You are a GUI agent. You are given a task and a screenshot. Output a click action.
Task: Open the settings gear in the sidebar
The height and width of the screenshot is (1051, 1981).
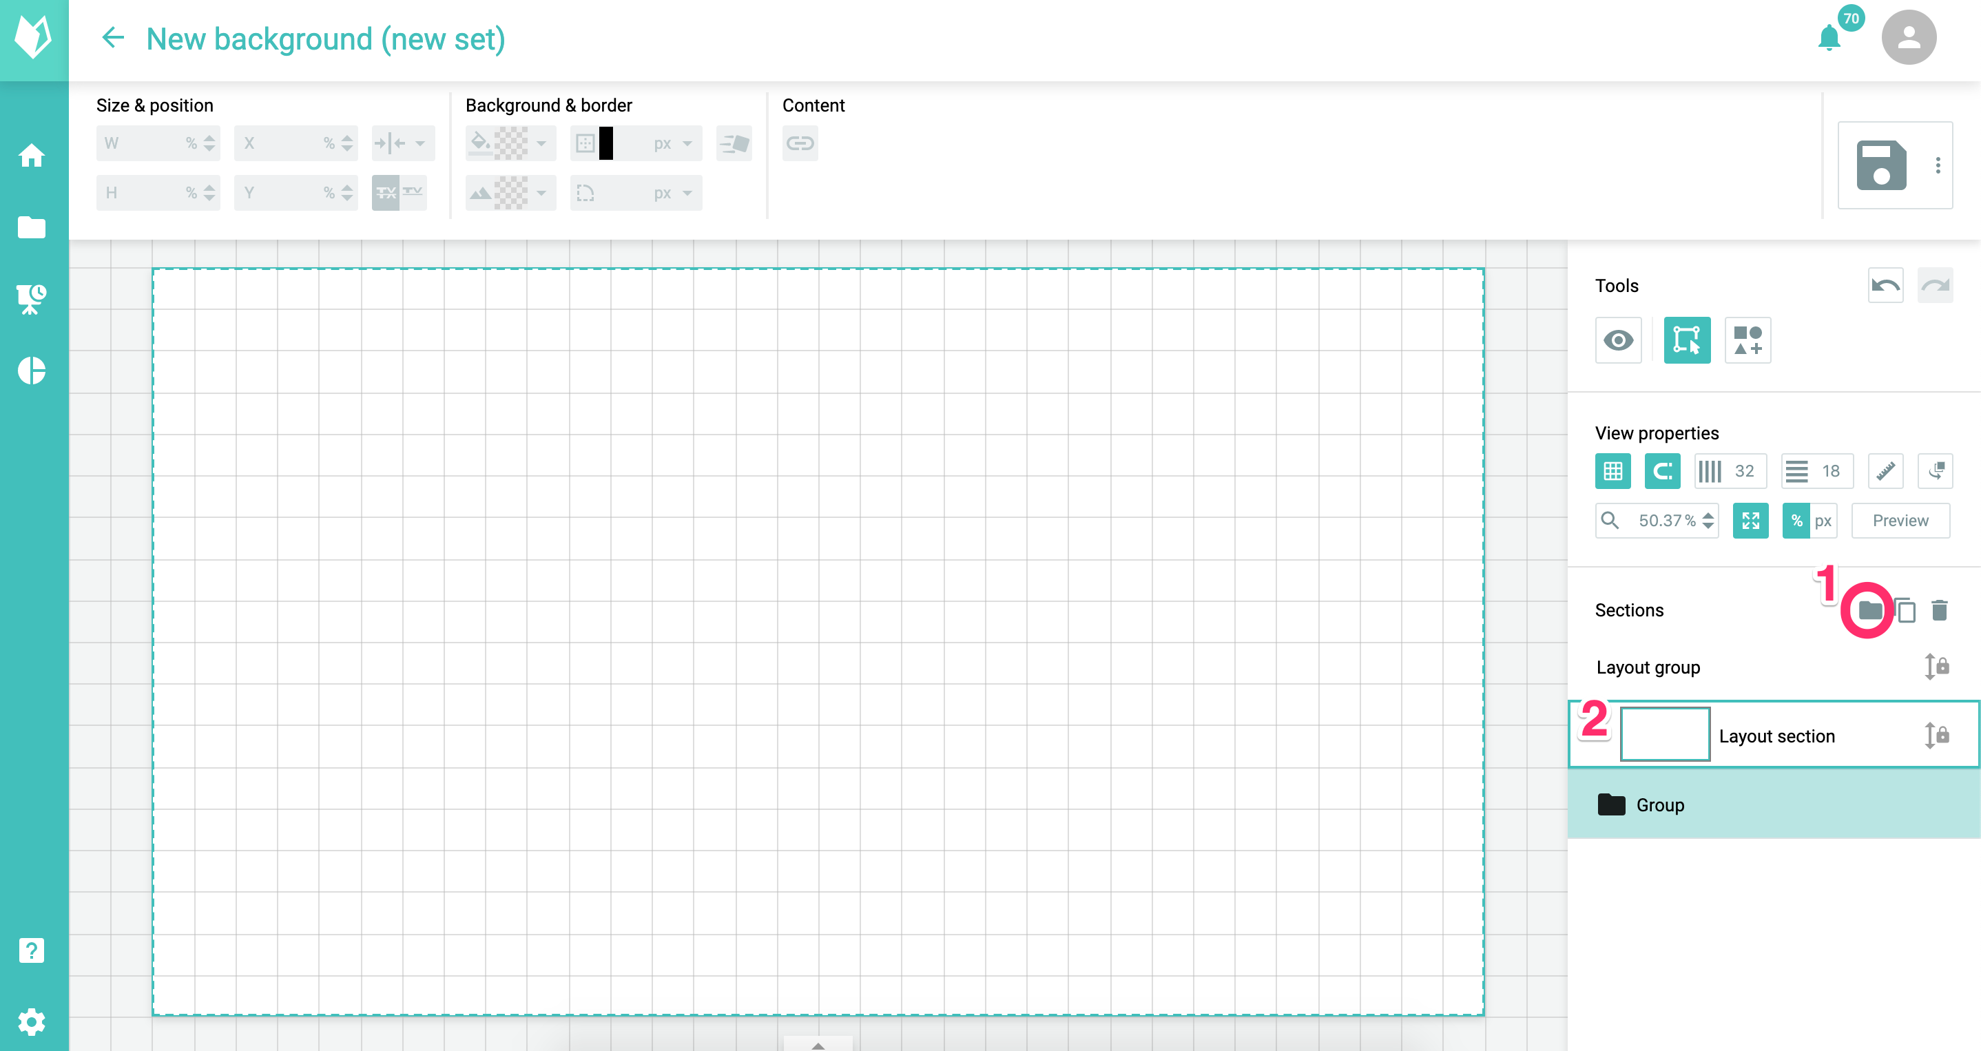tap(32, 1022)
